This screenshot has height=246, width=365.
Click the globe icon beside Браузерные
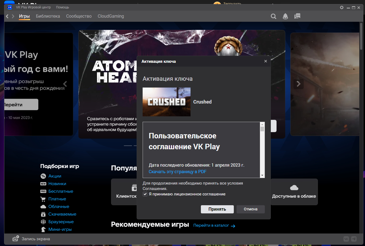pos(43,222)
